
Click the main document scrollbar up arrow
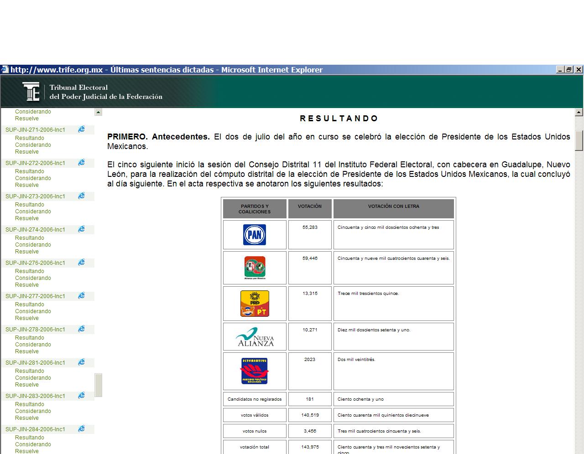point(579,112)
